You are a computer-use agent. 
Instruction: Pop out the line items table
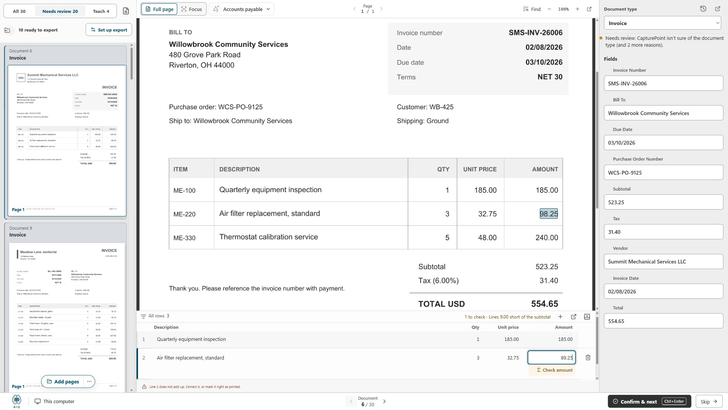coord(574,317)
